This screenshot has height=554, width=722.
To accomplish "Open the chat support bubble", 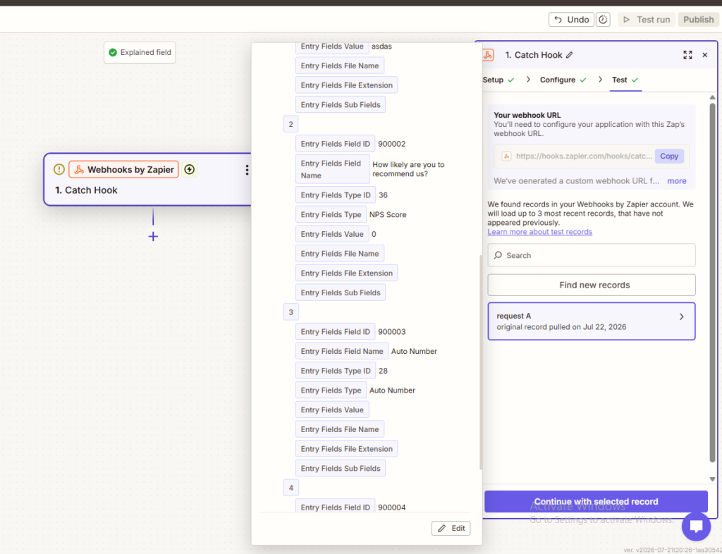I will coord(696,527).
